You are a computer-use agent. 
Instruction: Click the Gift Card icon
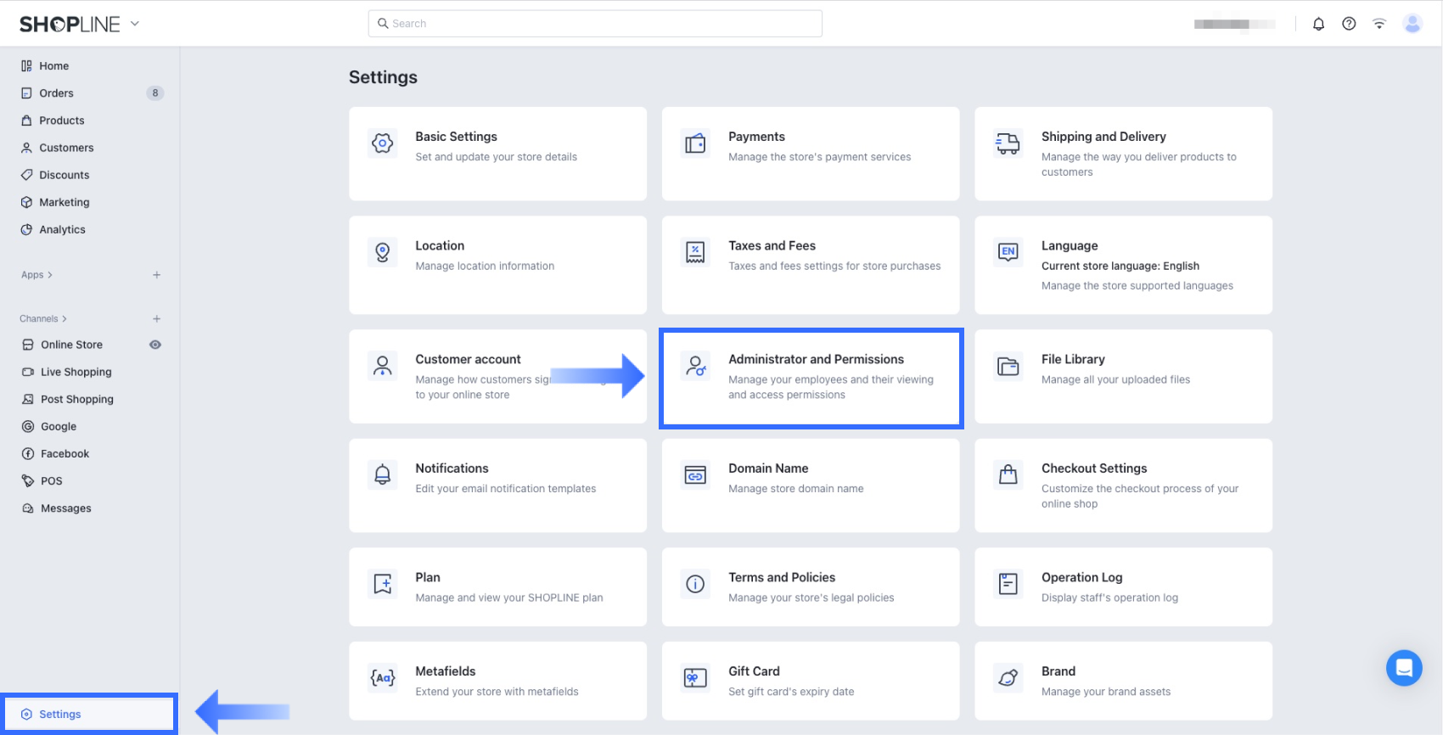pyautogui.click(x=695, y=678)
